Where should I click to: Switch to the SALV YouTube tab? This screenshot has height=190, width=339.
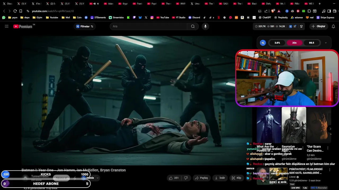[x=224, y=4]
